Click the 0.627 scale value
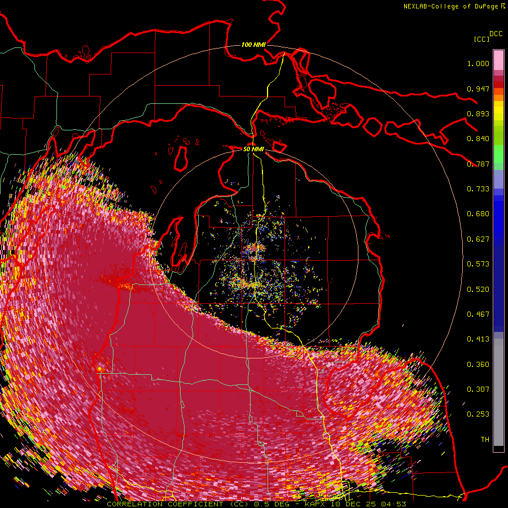 478,239
